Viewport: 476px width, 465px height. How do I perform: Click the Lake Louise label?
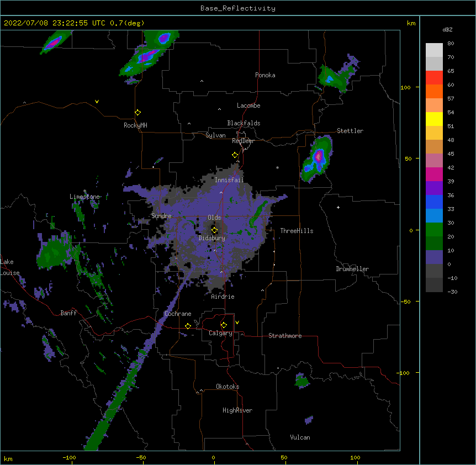point(9,267)
